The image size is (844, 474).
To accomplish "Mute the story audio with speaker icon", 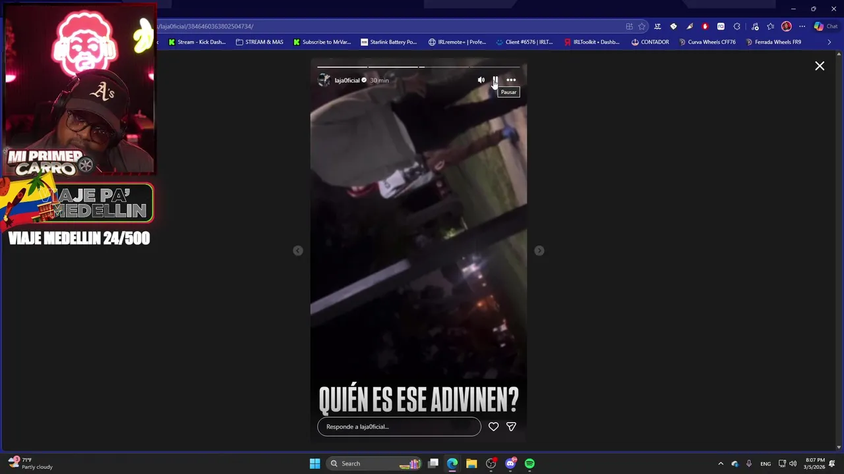I will (x=481, y=80).
